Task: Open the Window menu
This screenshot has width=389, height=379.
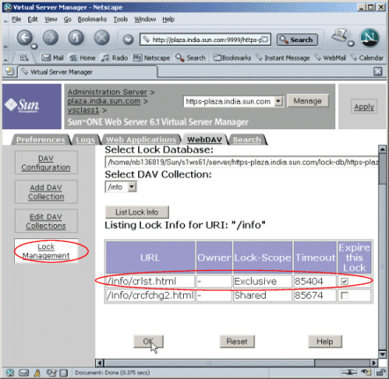Action: point(145,19)
